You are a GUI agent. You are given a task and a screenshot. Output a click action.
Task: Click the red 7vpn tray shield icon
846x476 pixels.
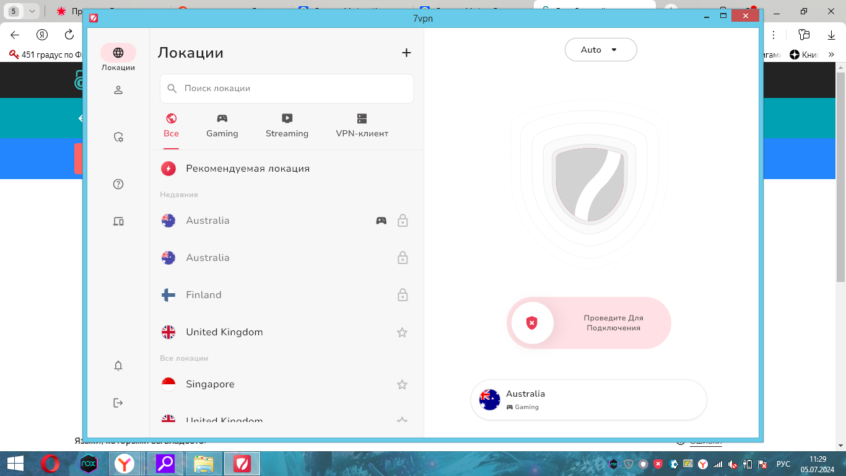pyautogui.click(x=658, y=464)
